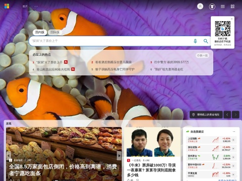Start voice search with microphone icon
This screenshot has height=181, width=242.
pyautogui.click(x=195, y=41)
